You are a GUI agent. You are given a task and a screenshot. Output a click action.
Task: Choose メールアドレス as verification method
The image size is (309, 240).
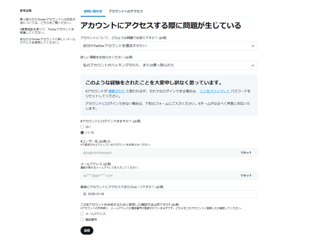point(82,213)
